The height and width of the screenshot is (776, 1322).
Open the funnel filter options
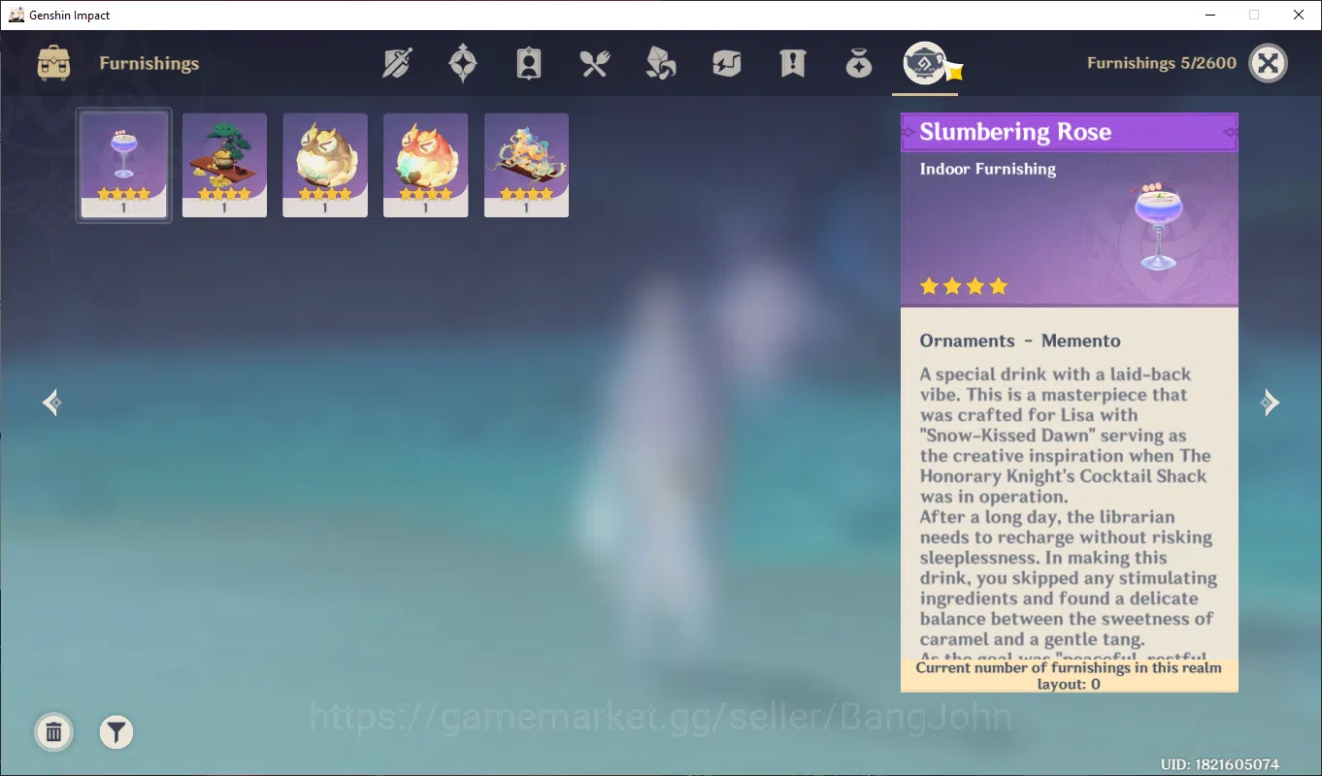pos(116,732)
